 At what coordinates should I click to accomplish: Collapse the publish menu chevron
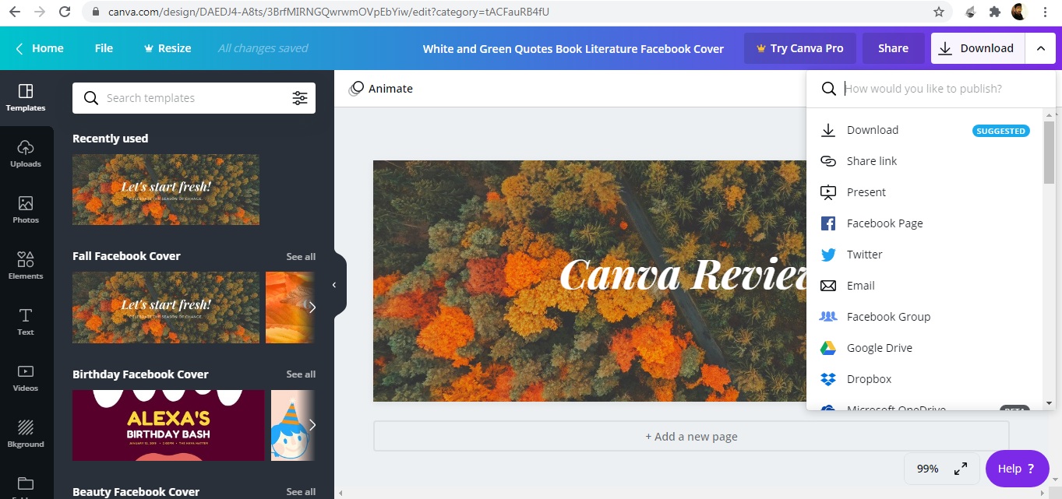click(1041, 48)
